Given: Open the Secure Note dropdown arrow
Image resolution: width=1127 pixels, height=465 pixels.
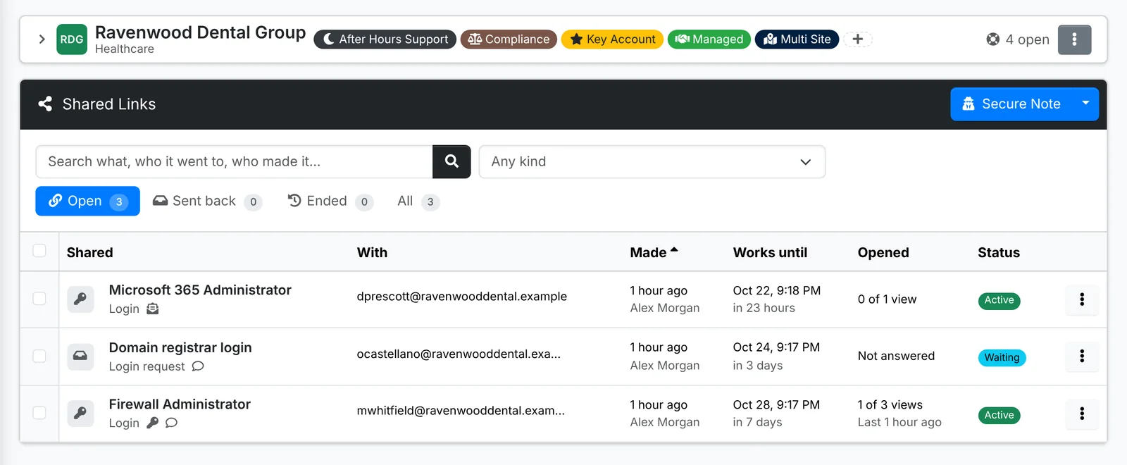Looking at the screenshot, I should [x=1085, y=104].
